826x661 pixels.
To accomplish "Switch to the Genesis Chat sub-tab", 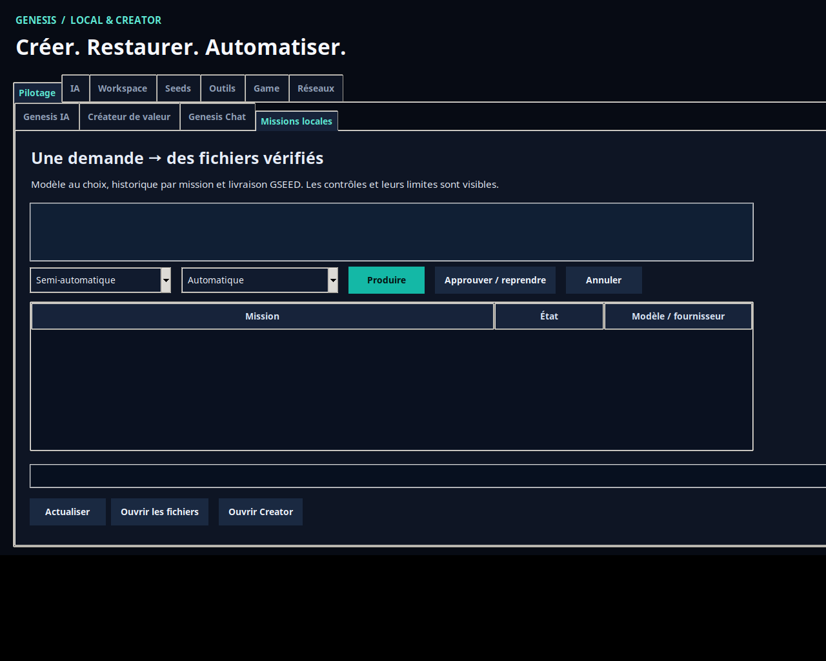I will tap(217, 117).
